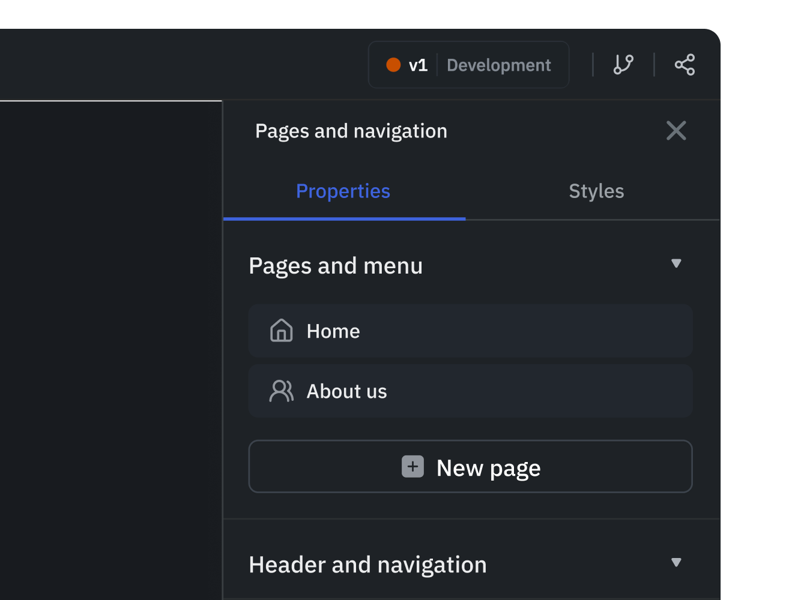This screenshot has height=600, width=807.
Task: Click the v1 version label
Action: click(418, 65)
